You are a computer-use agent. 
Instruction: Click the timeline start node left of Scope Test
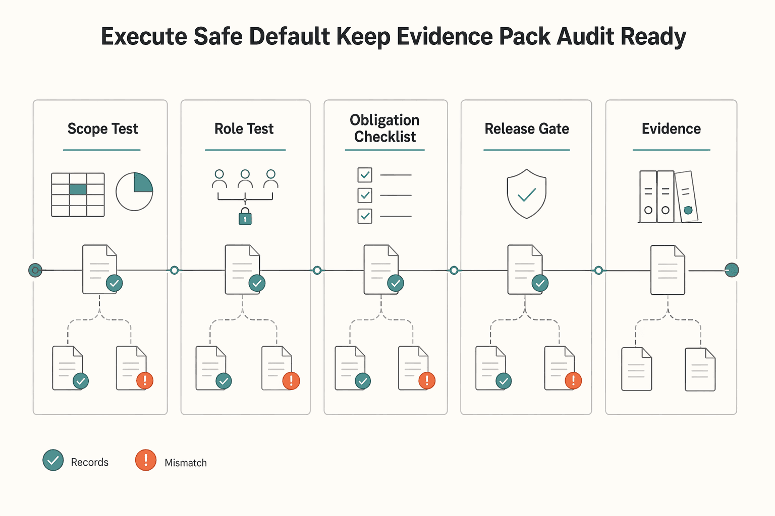pos(35,271)
